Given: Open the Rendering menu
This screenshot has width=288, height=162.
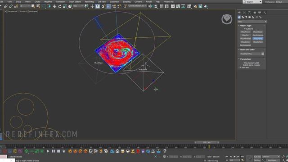Looking at the screenshot, I should click(x=89, y=2).
